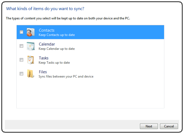Click "Keep Contacts up to date" description
This screenshot has height=134, width=184.
point(57,35)
